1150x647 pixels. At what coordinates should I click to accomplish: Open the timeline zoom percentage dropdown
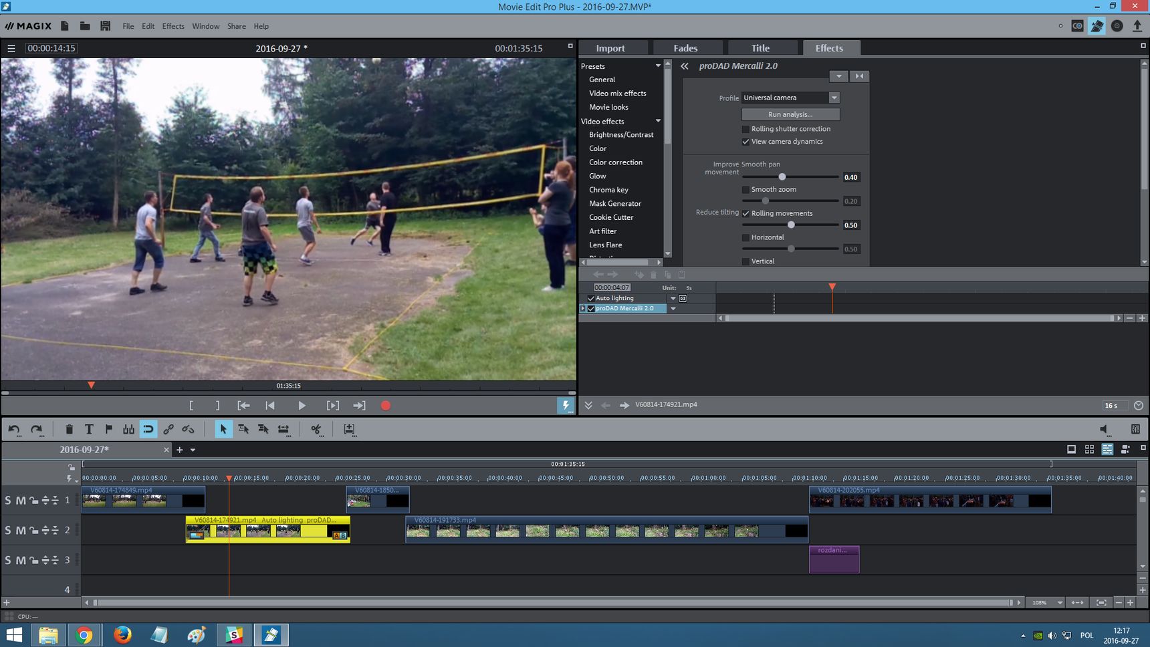[x=1060, y=602]
